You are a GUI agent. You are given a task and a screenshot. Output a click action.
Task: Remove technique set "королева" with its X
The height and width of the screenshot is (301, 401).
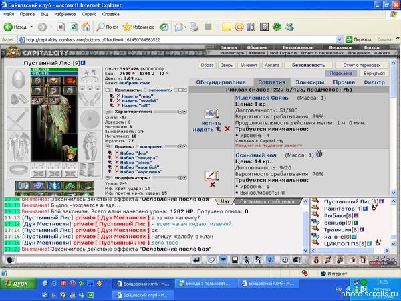click(x=117, y=172)
